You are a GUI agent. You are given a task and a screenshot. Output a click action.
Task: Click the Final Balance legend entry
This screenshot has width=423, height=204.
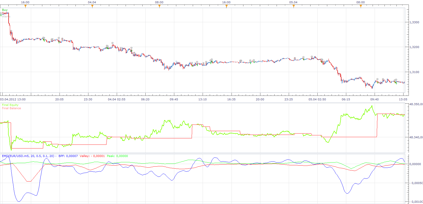click(11, 108)
